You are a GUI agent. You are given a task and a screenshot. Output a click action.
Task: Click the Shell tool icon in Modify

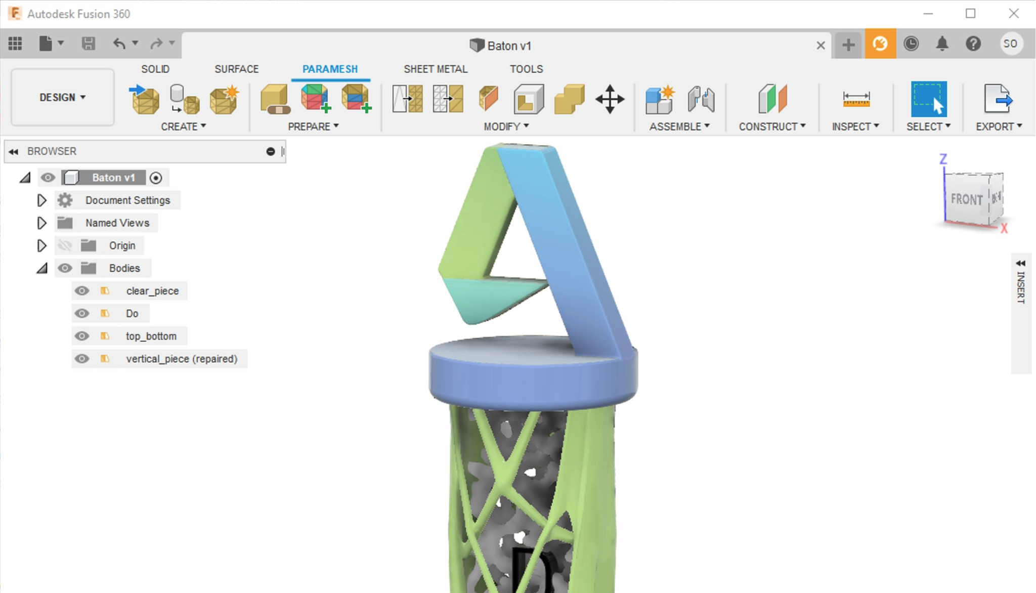pos(529,99)
